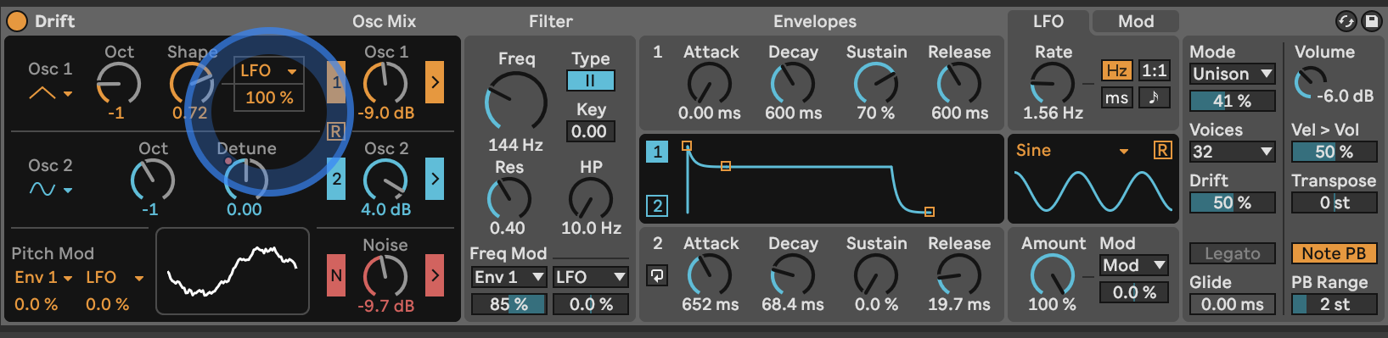The height and width of the screenshot is (338, 1388).
Task: Open the Pitch Mod LFO source dropdown
Action: click(115, 277)
